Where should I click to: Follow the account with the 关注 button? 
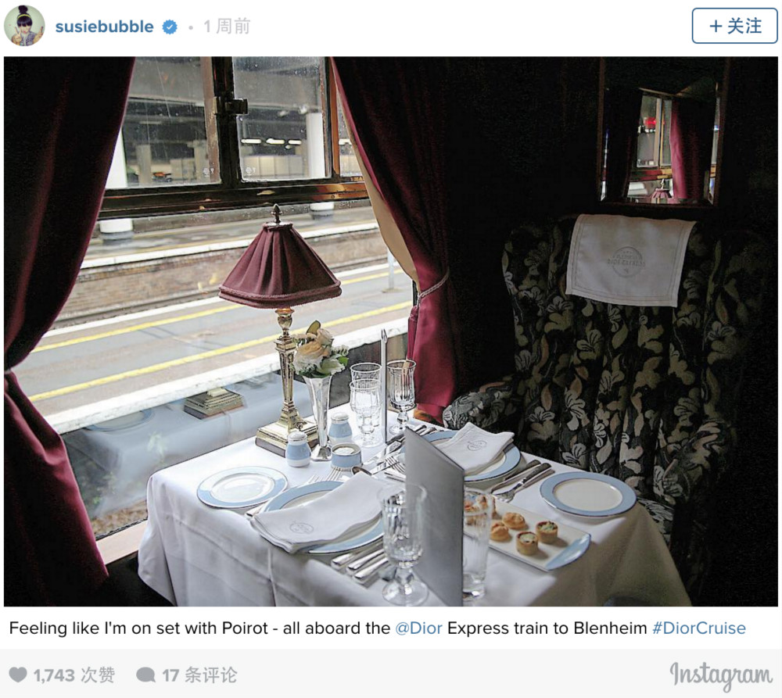pos(734,26)
